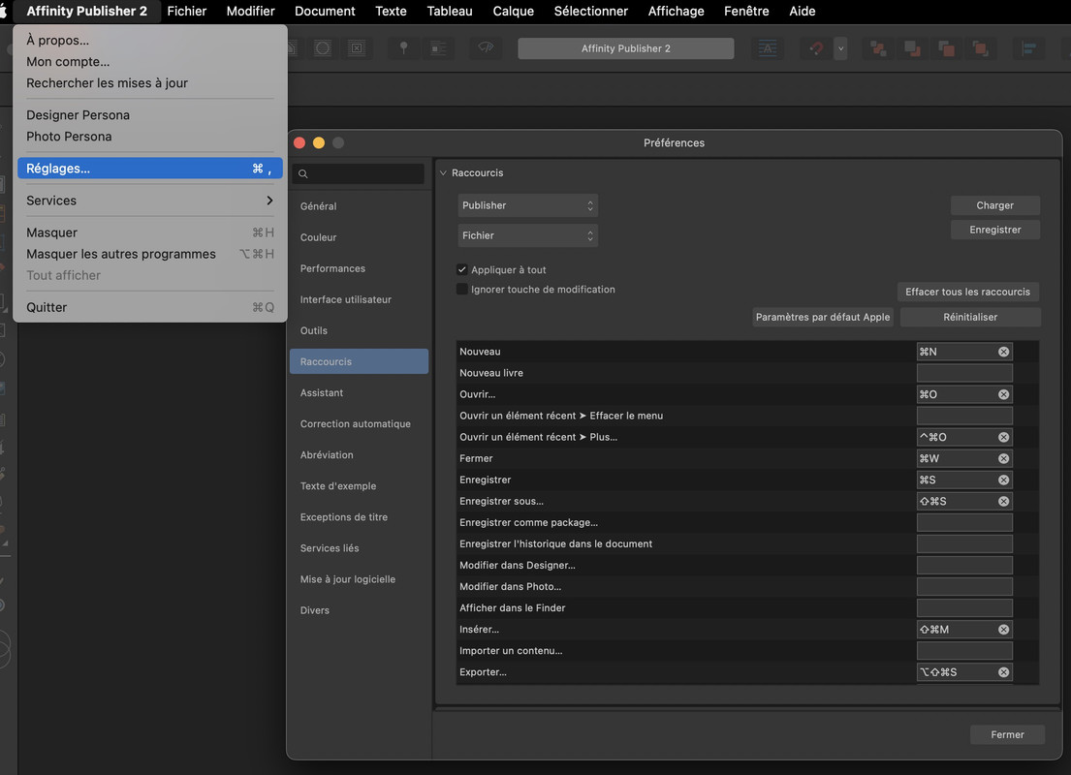Click the pin inline toolbar icon
This screenshot has width=1071, height=775.
tap(438, 48)
